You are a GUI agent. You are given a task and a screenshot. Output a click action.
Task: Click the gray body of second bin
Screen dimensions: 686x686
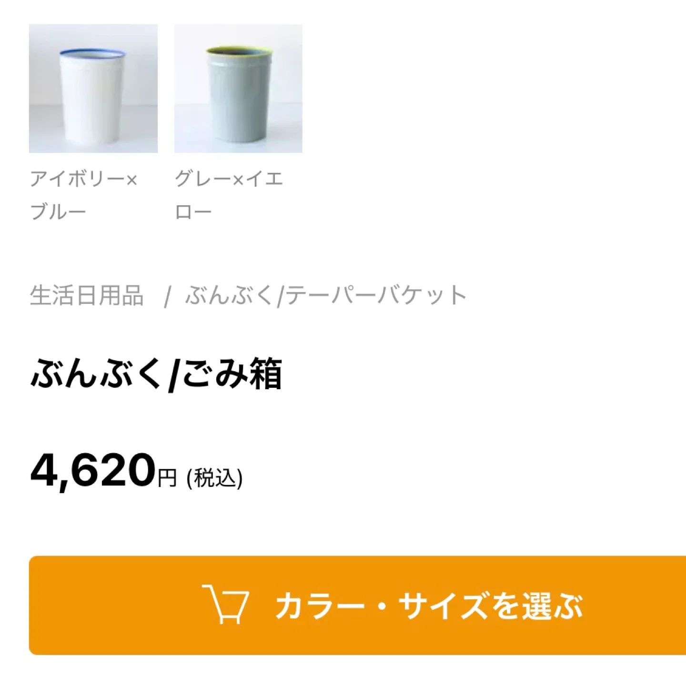tap(238, 100)
